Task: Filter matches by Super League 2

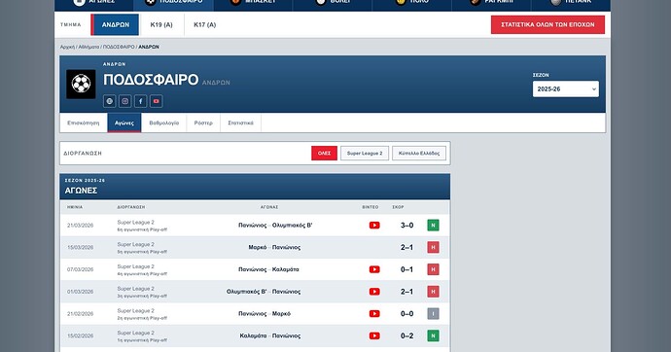Action: point(365,153)
